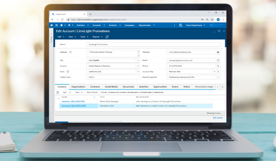Viewport: 276px width, 161px height.
Task: Switch to the Social Media tab
Action: [111, 87]
